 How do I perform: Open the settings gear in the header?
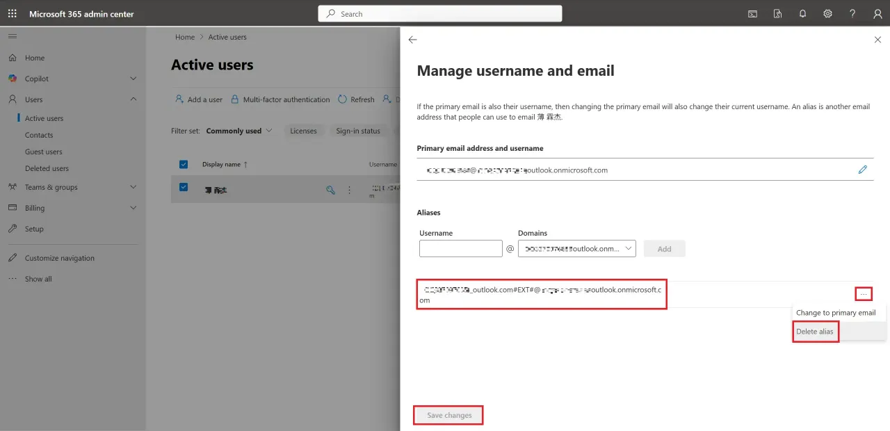pos(827,14)
